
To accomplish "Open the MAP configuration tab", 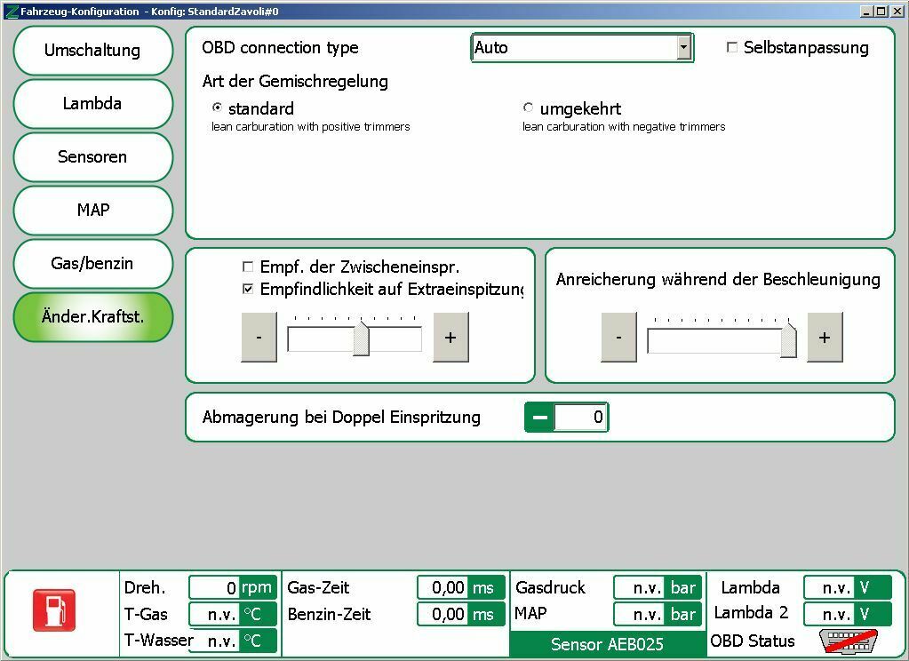I will (x=92, y=211).
